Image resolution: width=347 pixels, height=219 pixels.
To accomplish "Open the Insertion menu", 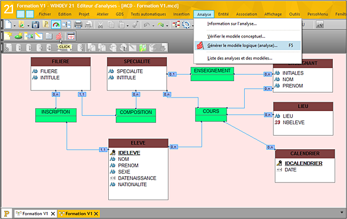I will point(181,14).
